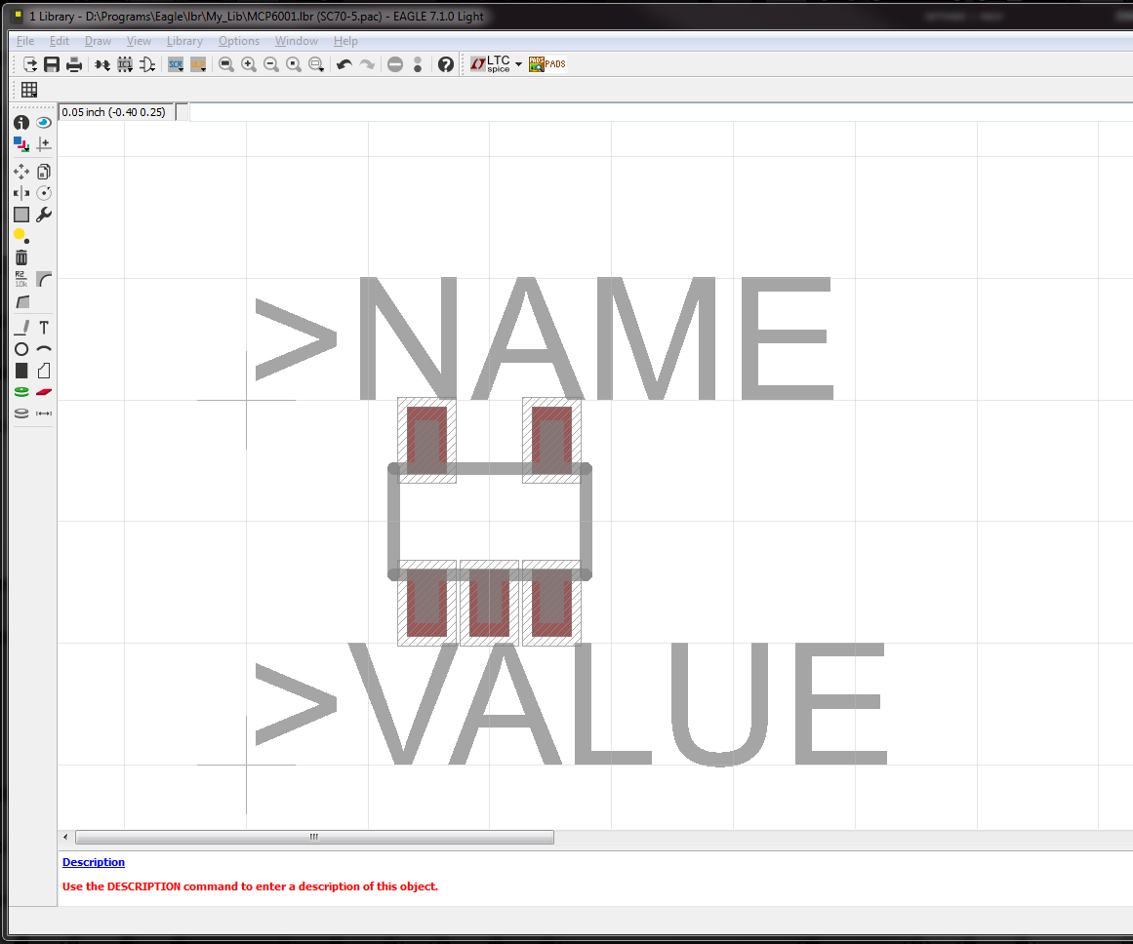This screenshot has height=944, width=1133.
Task: Select the red SMD pad tool
Action: click(x=43, y=391)
